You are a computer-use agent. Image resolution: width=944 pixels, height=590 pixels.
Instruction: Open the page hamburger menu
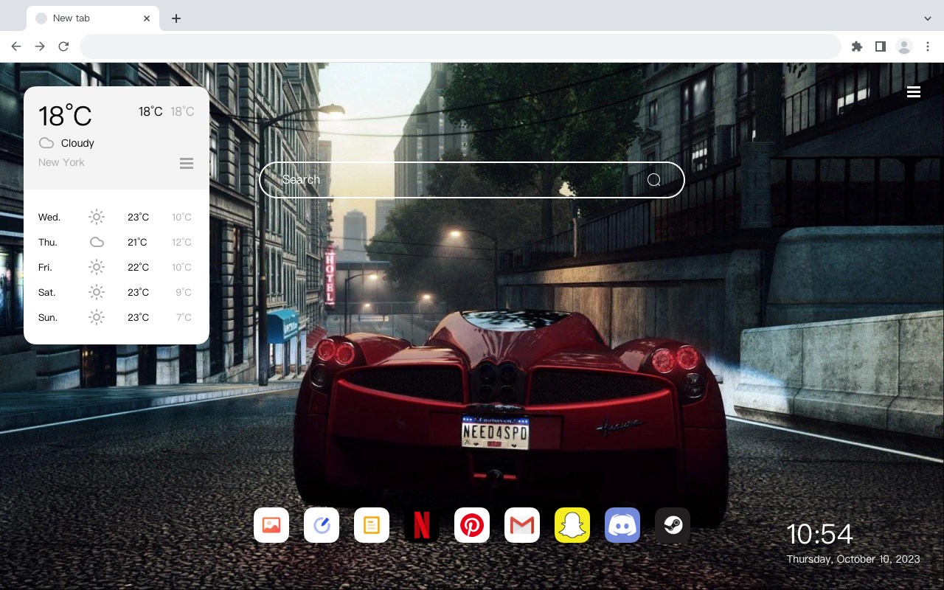[x=914, y=92]
